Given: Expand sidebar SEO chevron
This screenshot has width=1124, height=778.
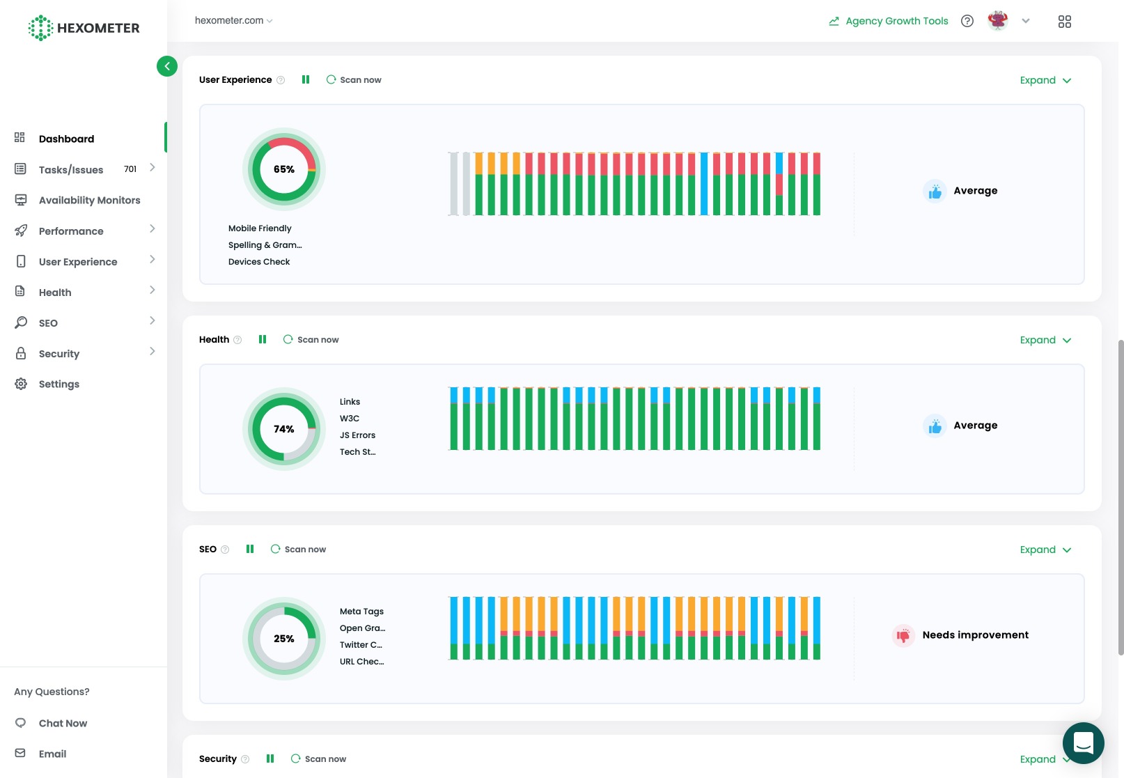Looking at the screenshot, I should [x=152, y=321].
